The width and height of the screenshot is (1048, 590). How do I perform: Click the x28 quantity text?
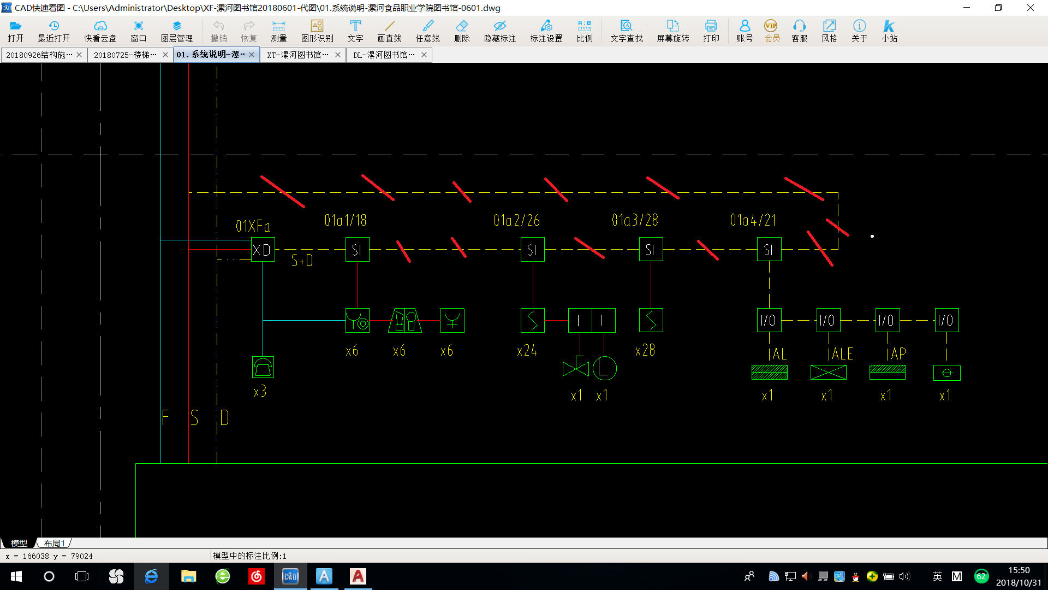point(645,350)
